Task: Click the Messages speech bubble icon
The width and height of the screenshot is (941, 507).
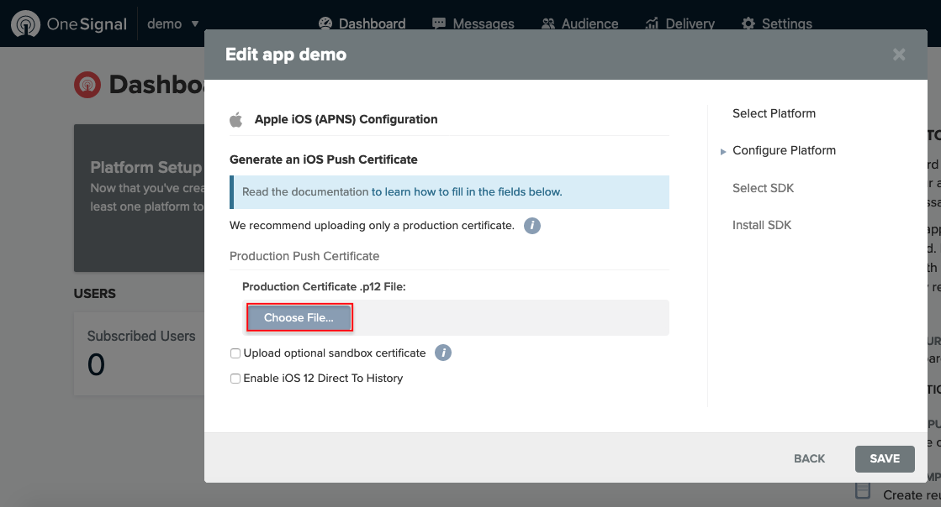Action: (x=439, y=24)
